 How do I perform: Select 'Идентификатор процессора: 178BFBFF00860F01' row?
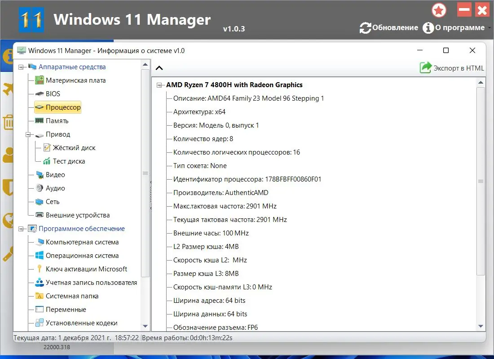click(247, 179)
